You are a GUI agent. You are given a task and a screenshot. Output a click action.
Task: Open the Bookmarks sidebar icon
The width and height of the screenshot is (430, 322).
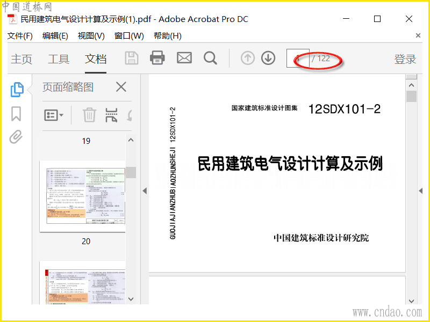[16, 114]
